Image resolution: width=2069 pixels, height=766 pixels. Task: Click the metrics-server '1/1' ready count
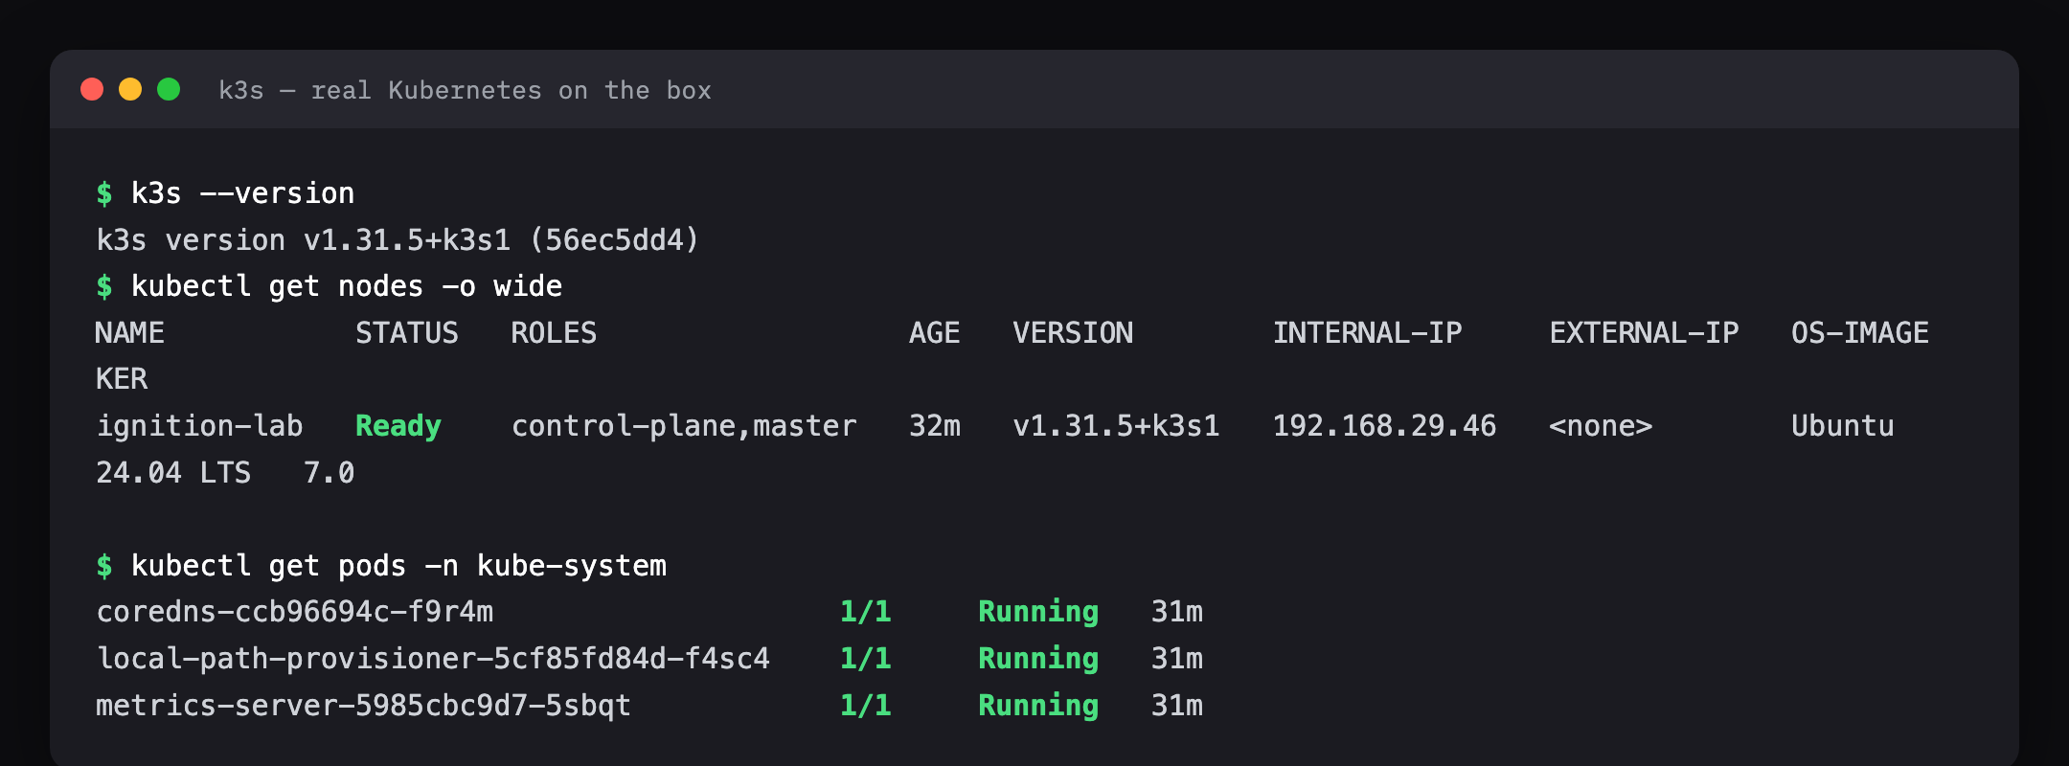[x=866, y=706]
